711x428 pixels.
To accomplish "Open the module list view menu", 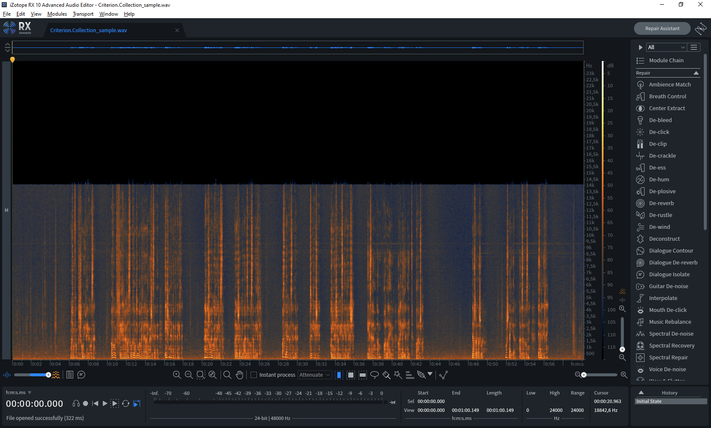I will tap(694, 47).
